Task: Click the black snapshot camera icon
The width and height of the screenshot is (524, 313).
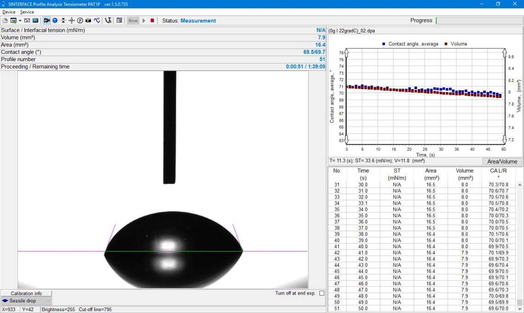Action: point(88,20)
